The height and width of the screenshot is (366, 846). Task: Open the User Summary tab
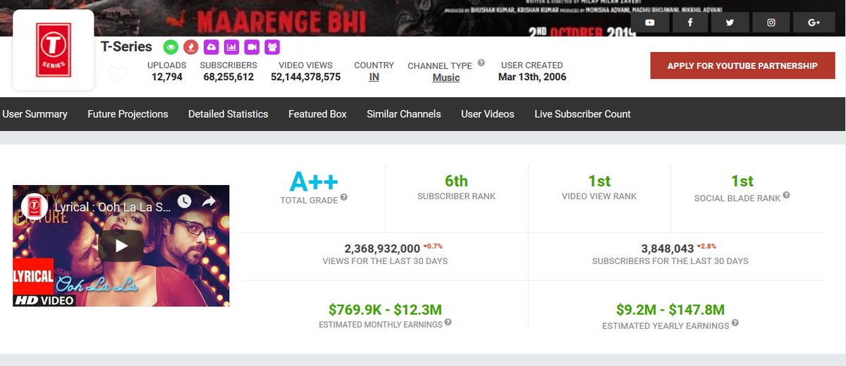[x=35, y=114]
